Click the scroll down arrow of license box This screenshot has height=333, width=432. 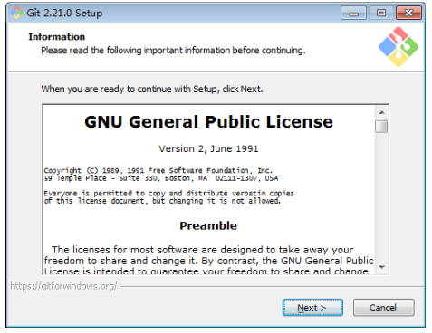click(382, 267)
